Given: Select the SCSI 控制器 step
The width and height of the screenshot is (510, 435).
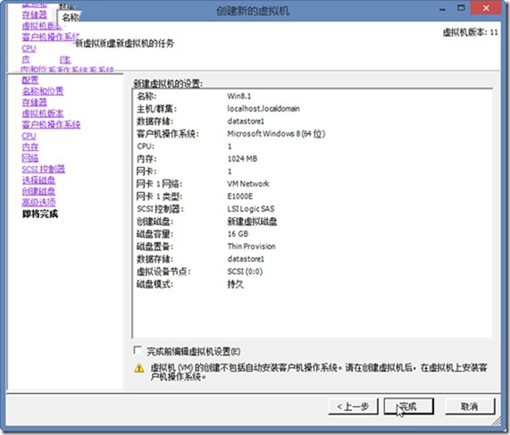Looking at the screenshot, I should click(x=43, y=169).
